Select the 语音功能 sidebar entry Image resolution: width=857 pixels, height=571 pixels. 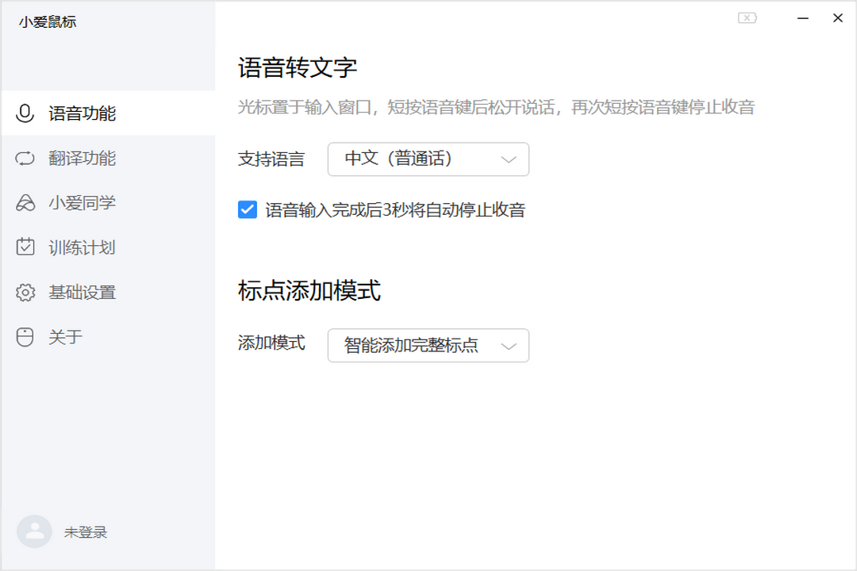click(x=83, y=113)
